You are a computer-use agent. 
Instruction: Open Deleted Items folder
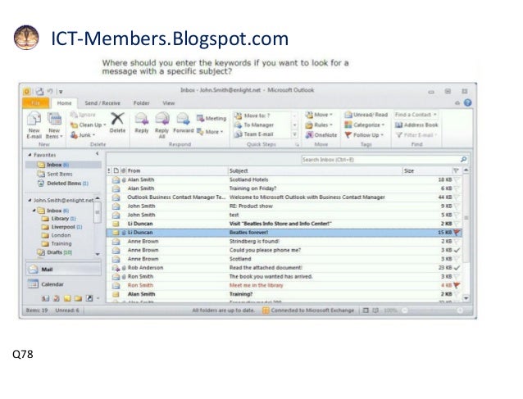pyautogui.click(x=63, y=184)
